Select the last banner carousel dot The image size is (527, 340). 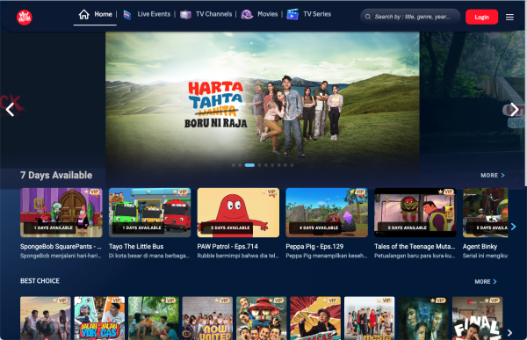[292, 165]
